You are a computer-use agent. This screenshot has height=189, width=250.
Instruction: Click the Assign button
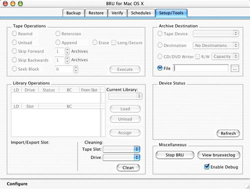coord(125,133)
